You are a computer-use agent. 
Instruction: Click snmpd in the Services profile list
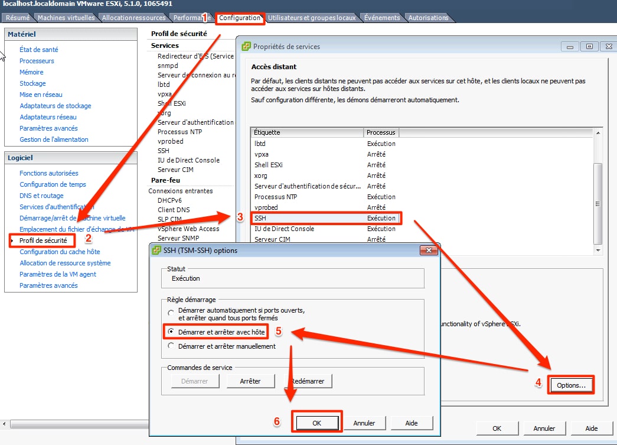click(168, 66)
